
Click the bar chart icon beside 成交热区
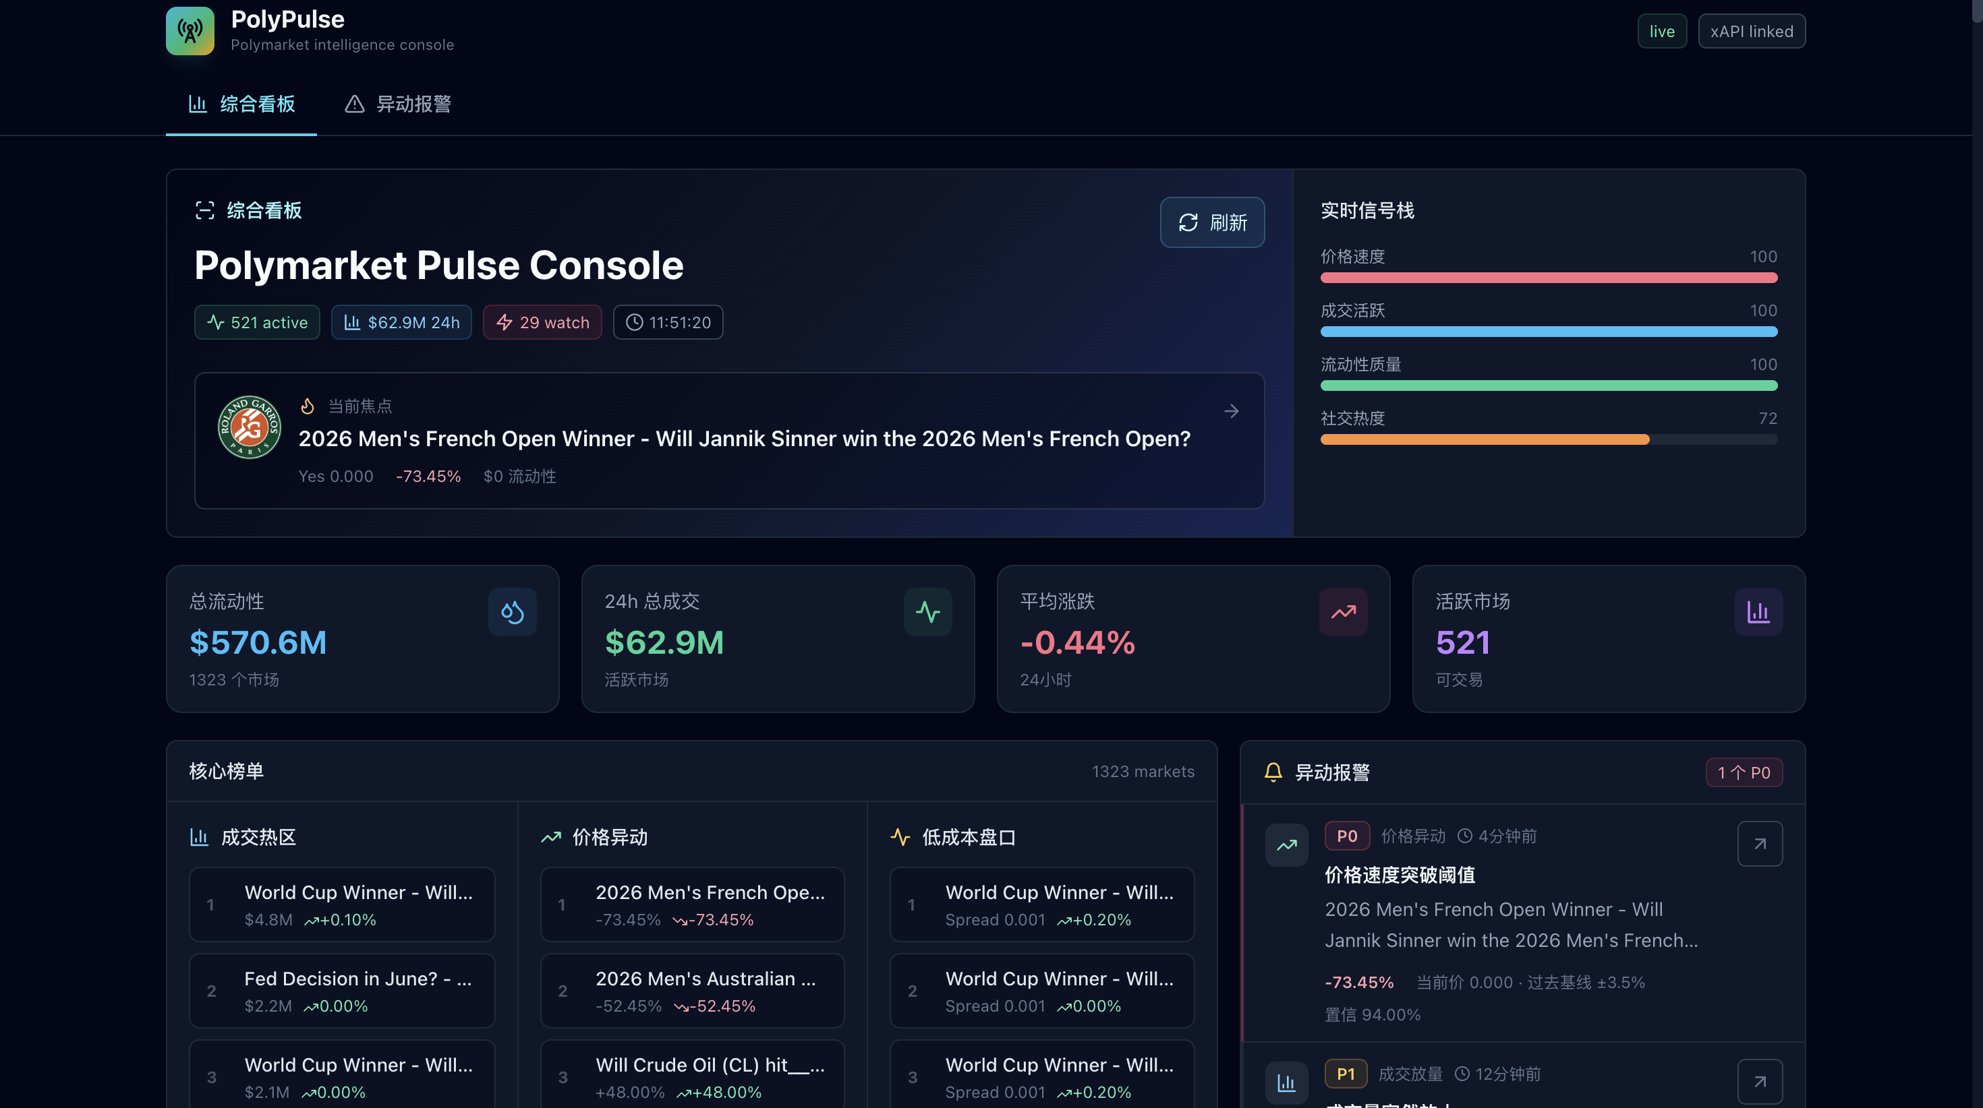[200, 837]
